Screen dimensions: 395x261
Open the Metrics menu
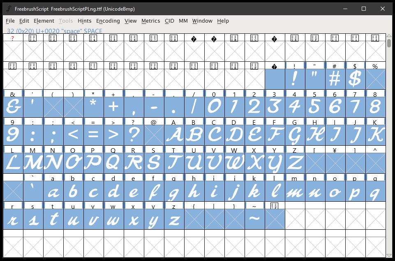(x=150, y=21)
